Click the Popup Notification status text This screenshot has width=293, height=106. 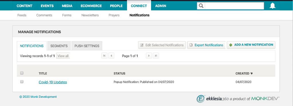(x=144, y=82)
